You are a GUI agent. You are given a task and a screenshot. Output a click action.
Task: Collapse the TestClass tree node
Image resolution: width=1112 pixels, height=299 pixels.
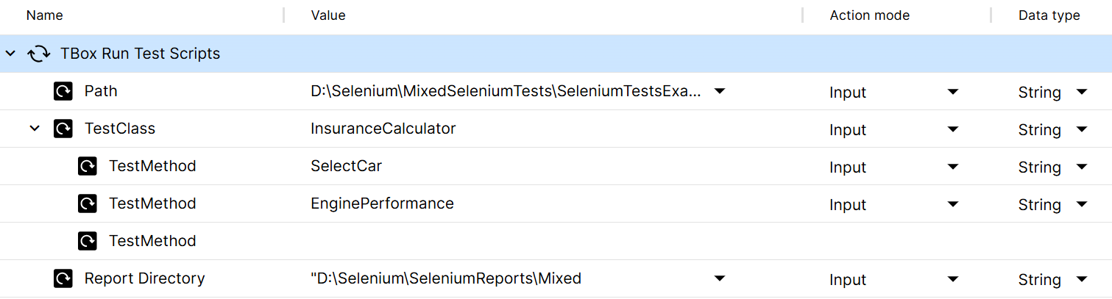pyautogui.click(x=34, y=129)
